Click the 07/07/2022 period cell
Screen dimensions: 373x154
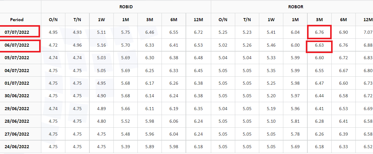point(19,32)
